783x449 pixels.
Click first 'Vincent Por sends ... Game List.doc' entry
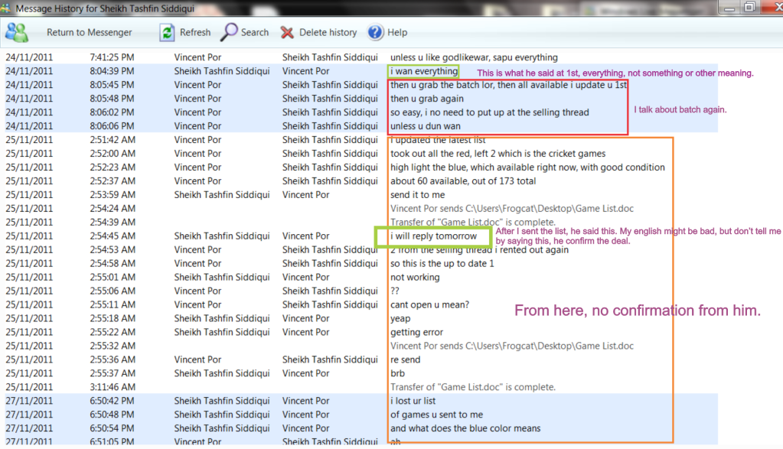pyautogui.click(x=511, y=209)
